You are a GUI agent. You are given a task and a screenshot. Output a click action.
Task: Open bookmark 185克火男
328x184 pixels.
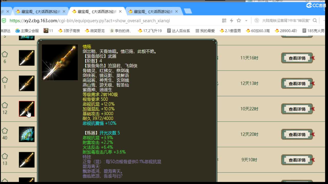[x=313, y=31]
